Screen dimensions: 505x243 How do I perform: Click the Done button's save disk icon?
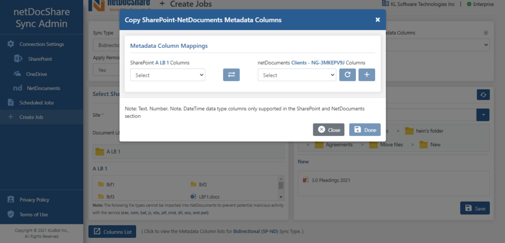click(x=358, y=129)
